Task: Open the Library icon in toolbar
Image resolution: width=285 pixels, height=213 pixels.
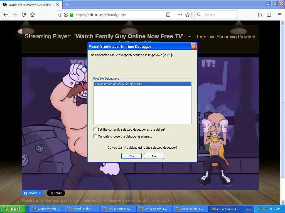Action: [x=260, y=15]
